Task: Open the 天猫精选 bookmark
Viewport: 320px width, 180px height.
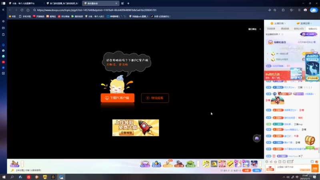Action: pos(38,16)
